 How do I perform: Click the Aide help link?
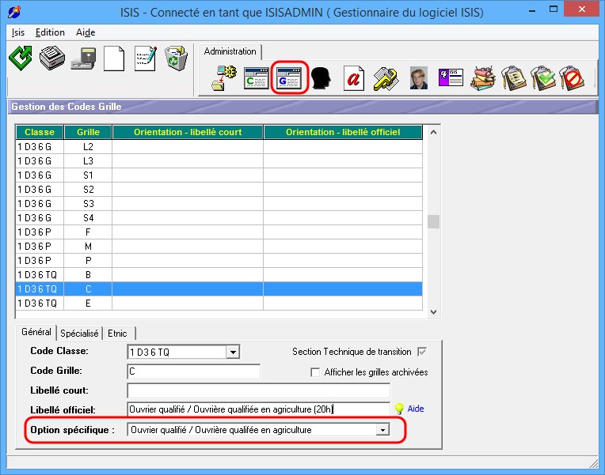click(x=416, y=409)
